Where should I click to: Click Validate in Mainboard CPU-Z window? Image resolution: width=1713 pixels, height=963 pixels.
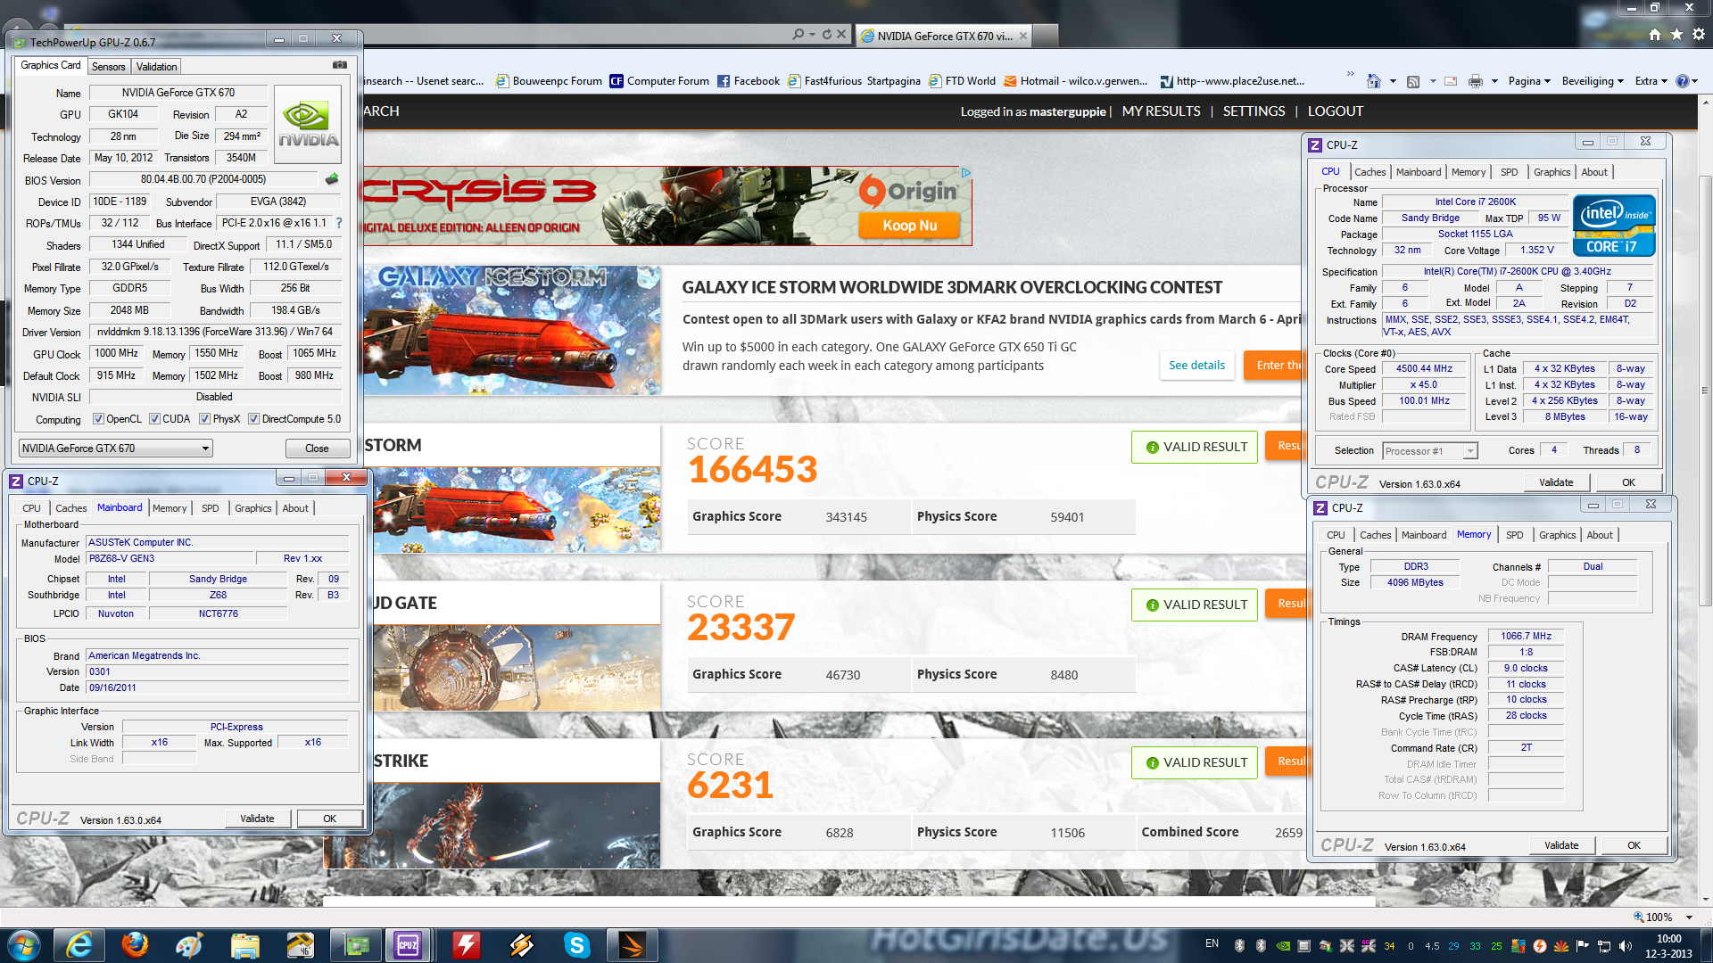pyautogui.click(x=257, y=819)
